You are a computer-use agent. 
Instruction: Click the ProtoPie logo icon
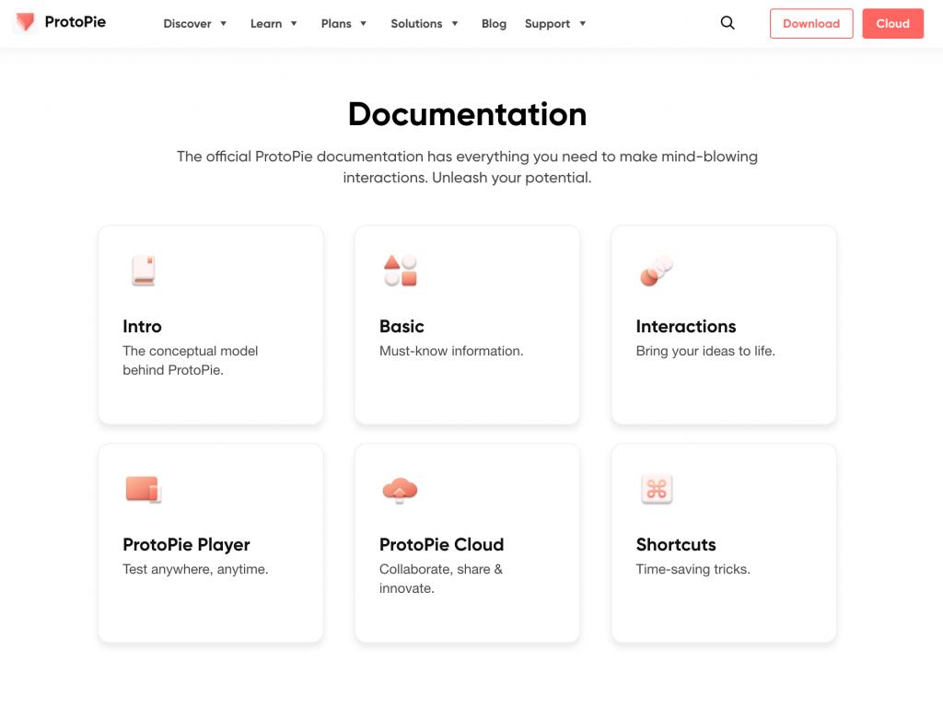[x=25, y=22]
